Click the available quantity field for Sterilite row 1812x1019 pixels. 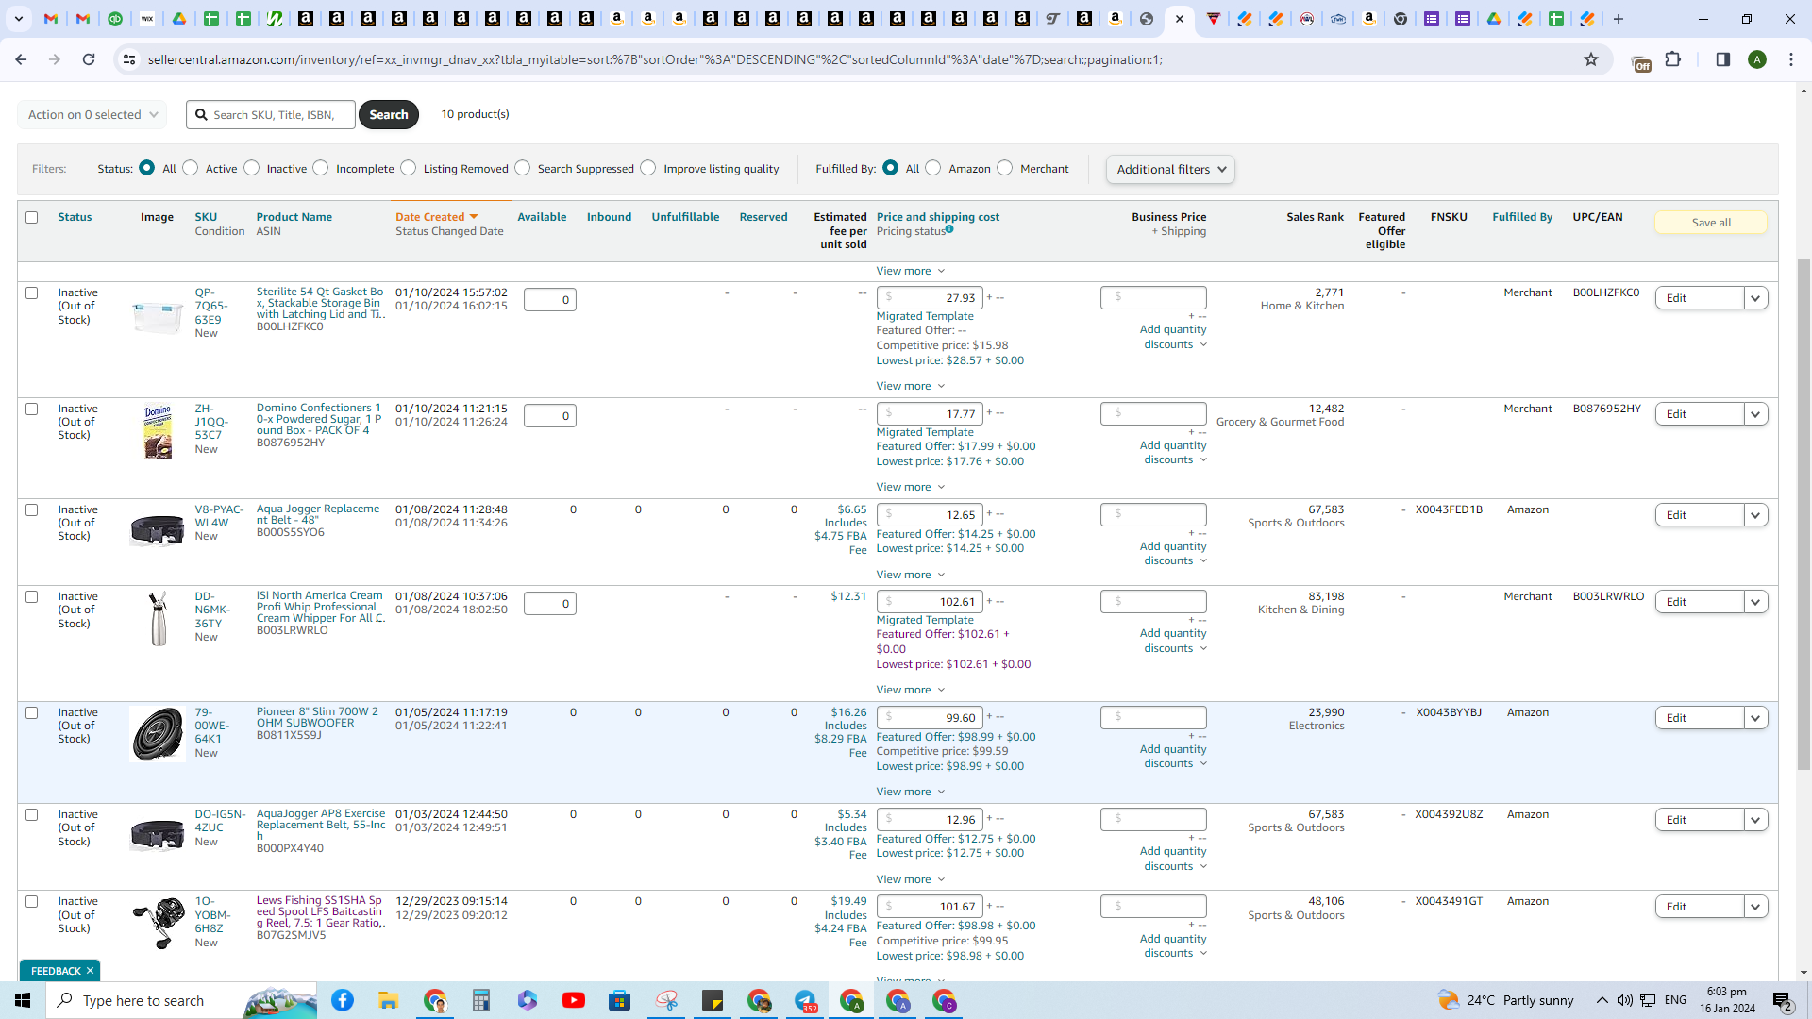550,300
